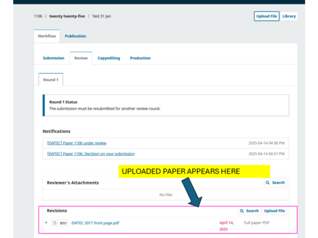This screenshot has width=318, height=238.
Task: Click the 'April 14, 2025' date
Action: click(226, 226)
